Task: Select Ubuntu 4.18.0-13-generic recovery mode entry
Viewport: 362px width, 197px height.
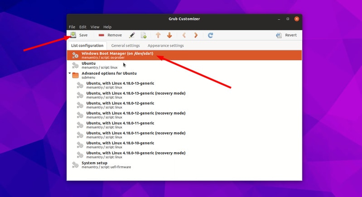Action: 135,95
